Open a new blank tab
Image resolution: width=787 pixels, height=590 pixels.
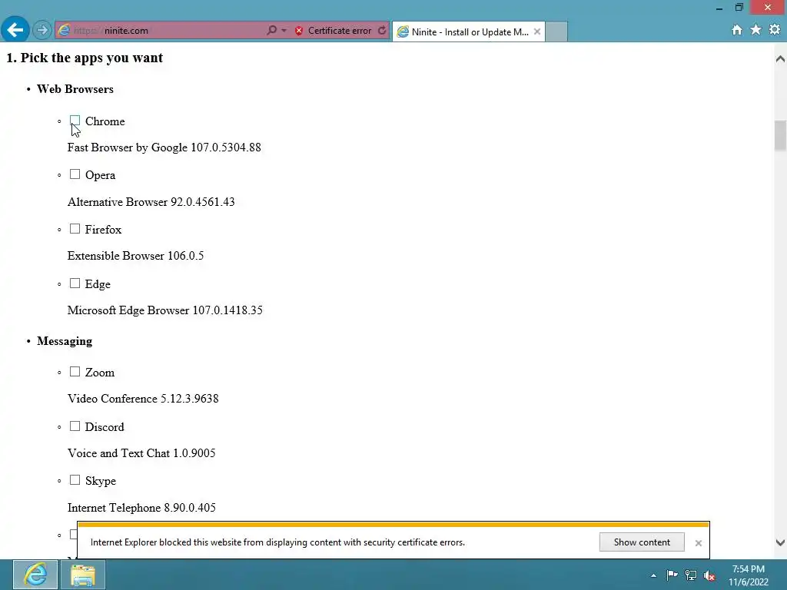556,31
